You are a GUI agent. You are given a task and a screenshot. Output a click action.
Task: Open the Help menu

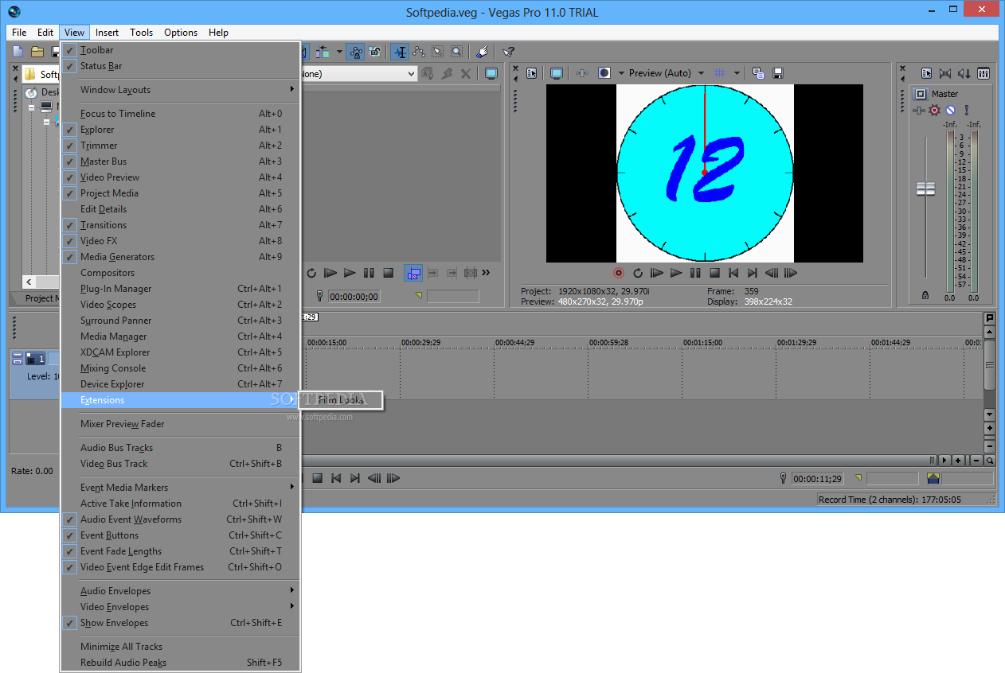point(218,33)
